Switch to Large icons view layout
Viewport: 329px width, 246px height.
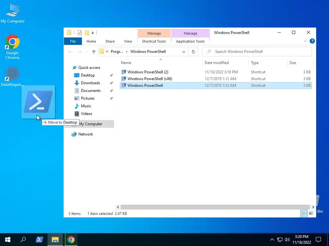point(311,213)
